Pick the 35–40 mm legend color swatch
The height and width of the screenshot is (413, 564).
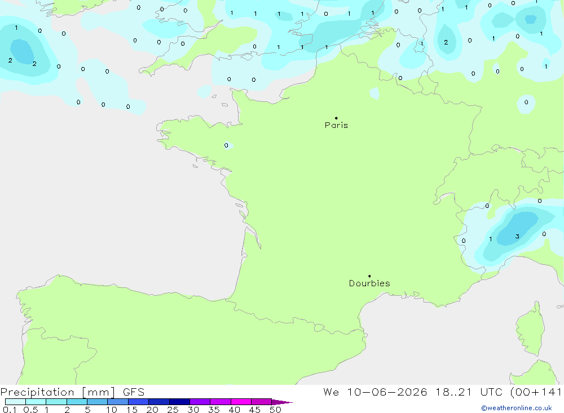coord(221,402)
